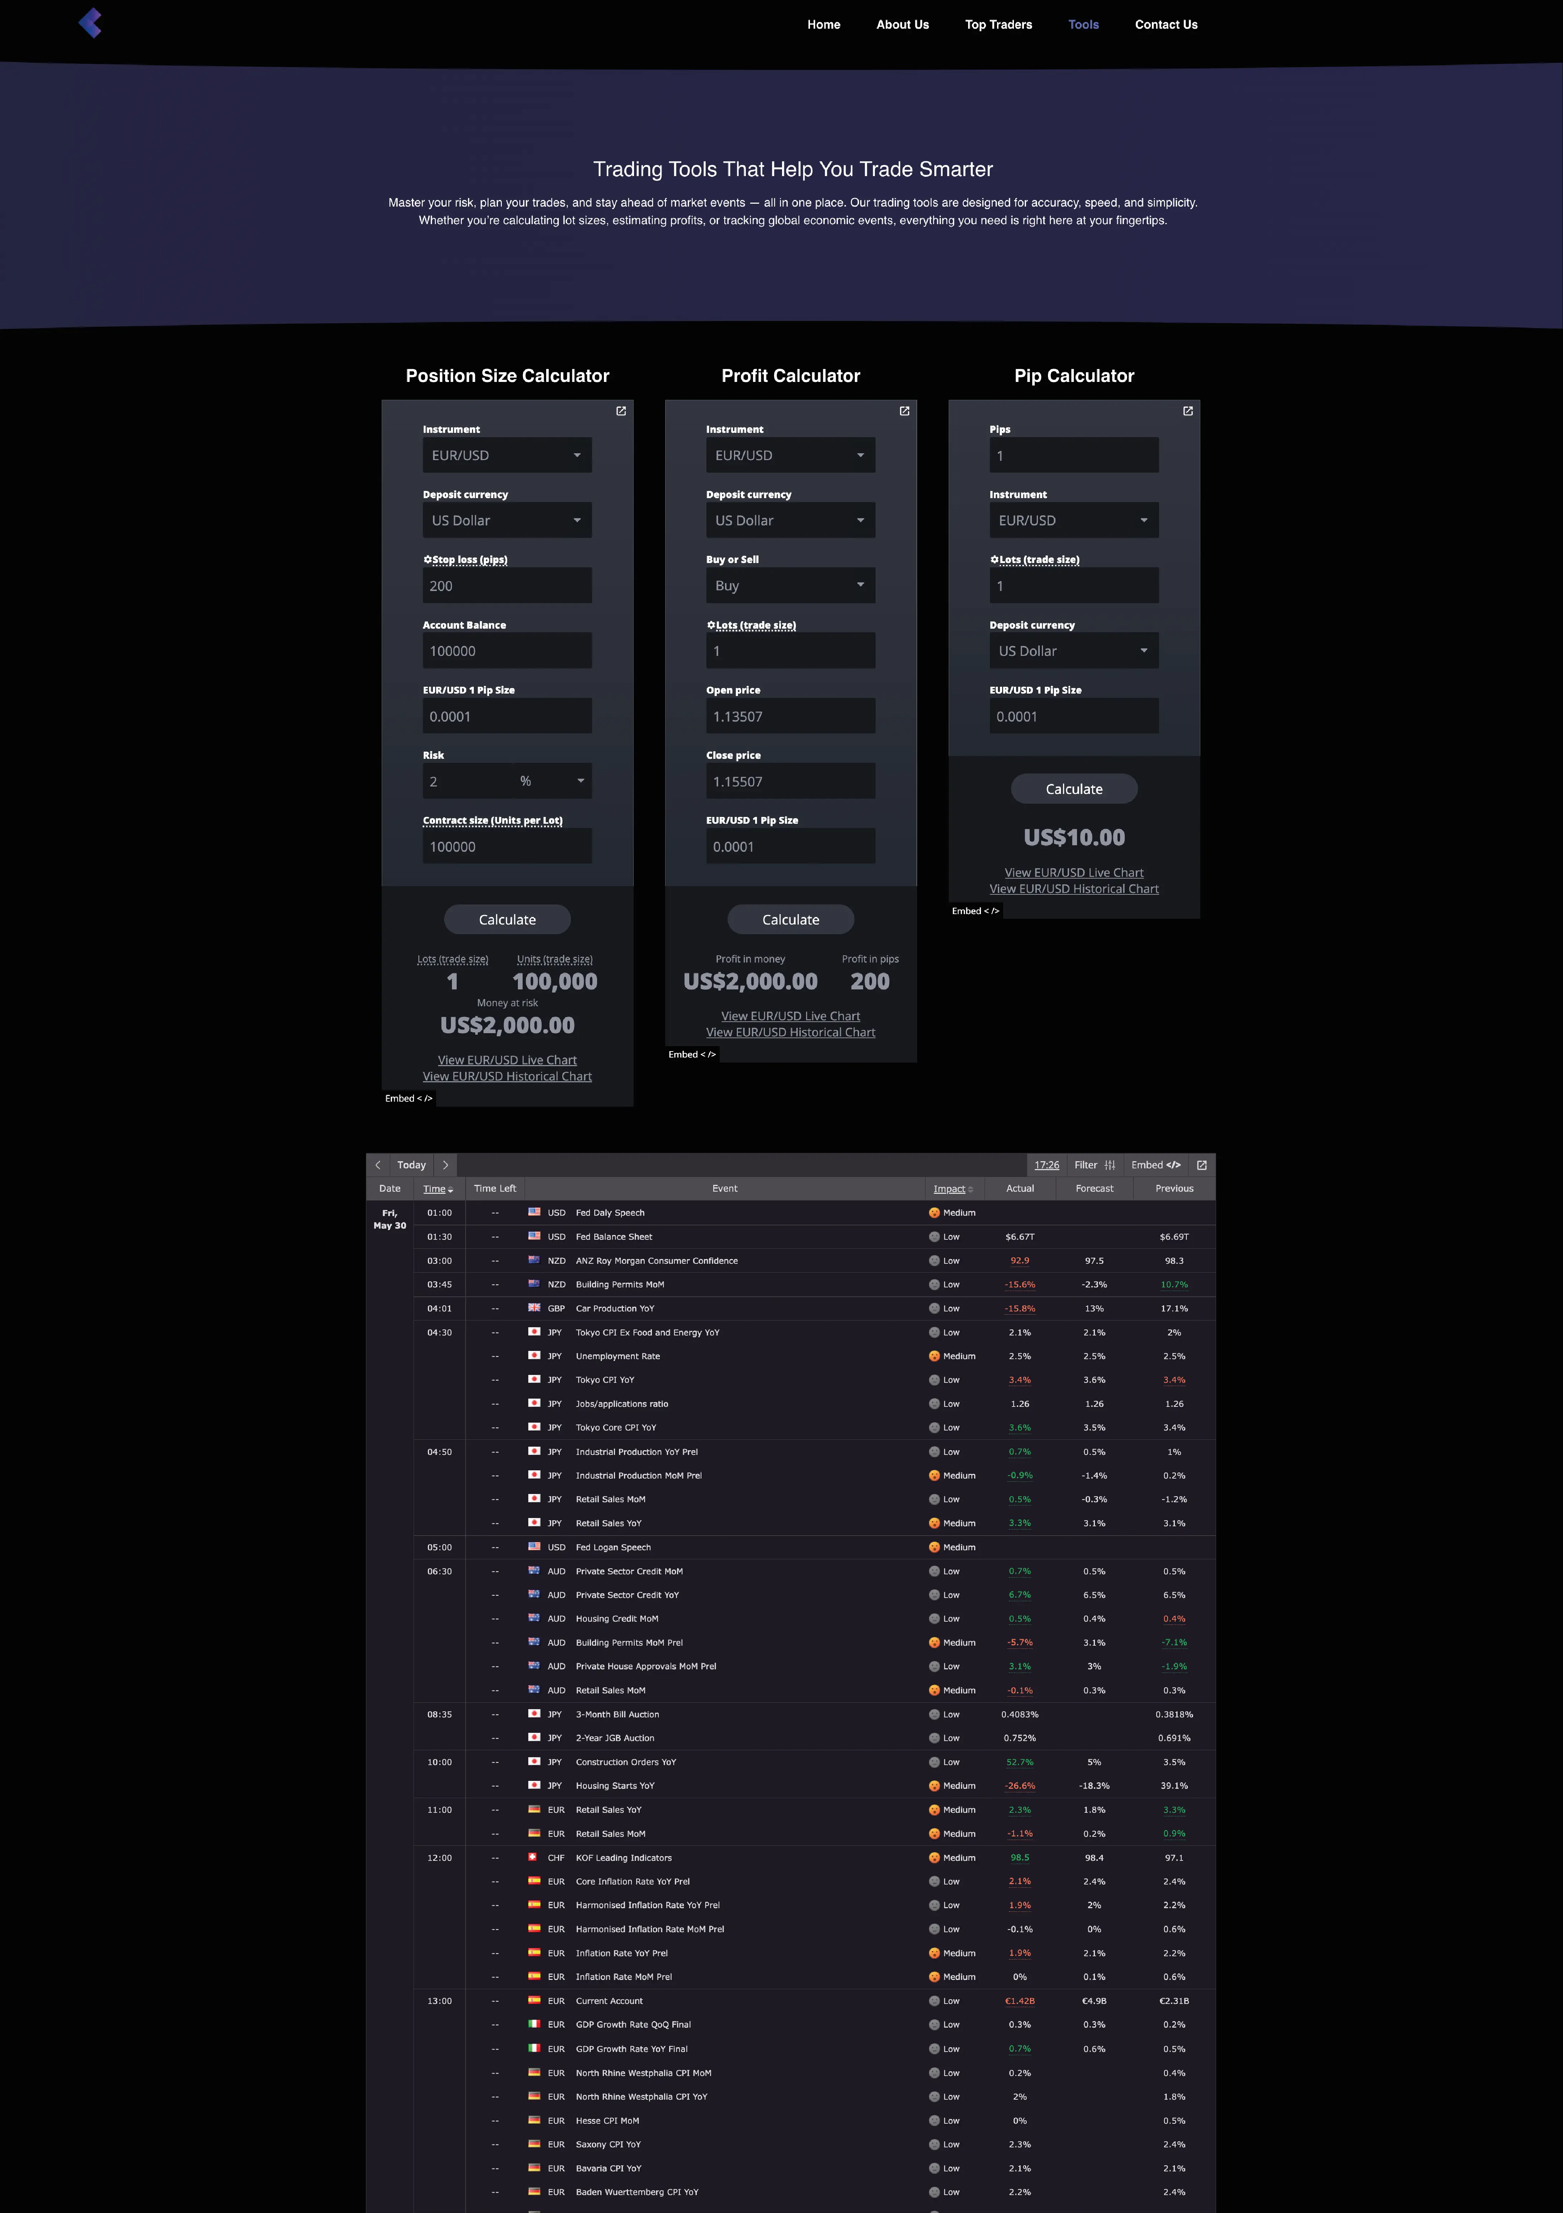Go to previous day in calendar
The width and height of the screenshot is (1563, 2213).
377,1165
